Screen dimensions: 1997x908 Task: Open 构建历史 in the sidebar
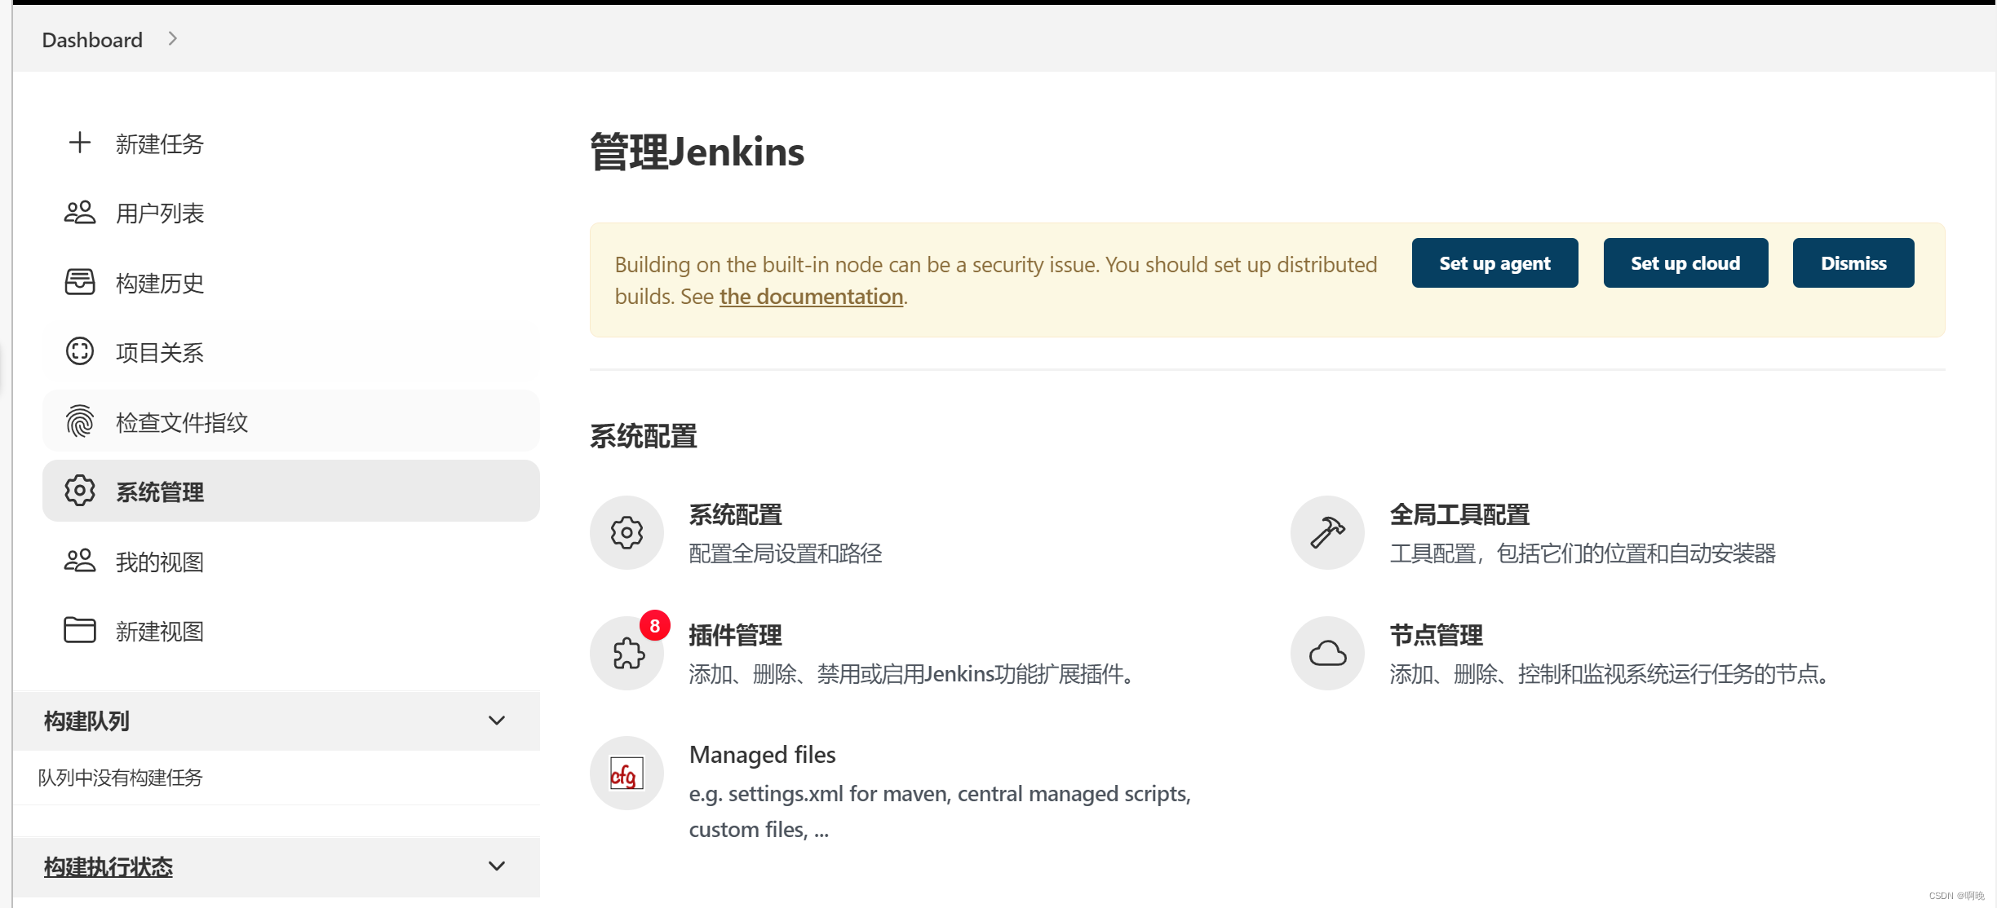click(x=291, y=282)
